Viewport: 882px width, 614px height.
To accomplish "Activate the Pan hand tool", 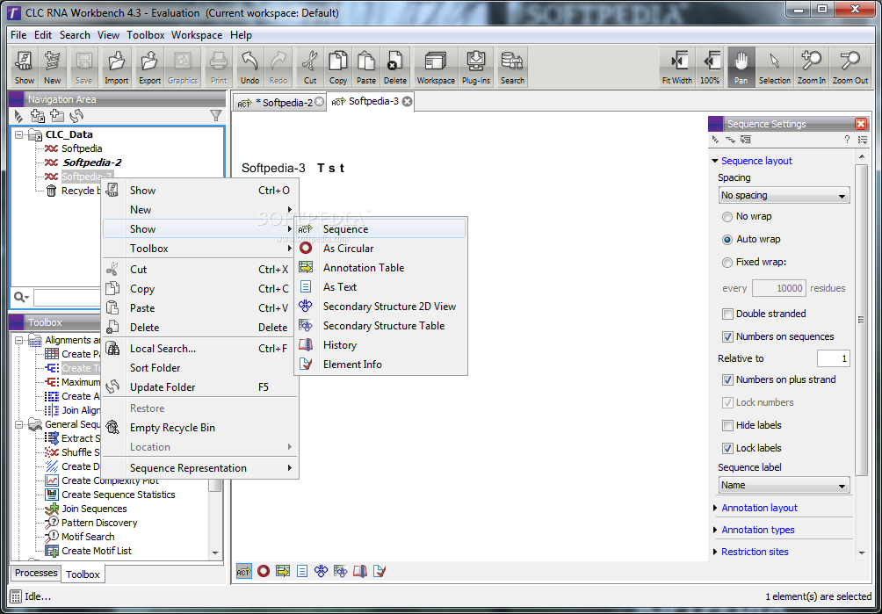I will (741, 67).
